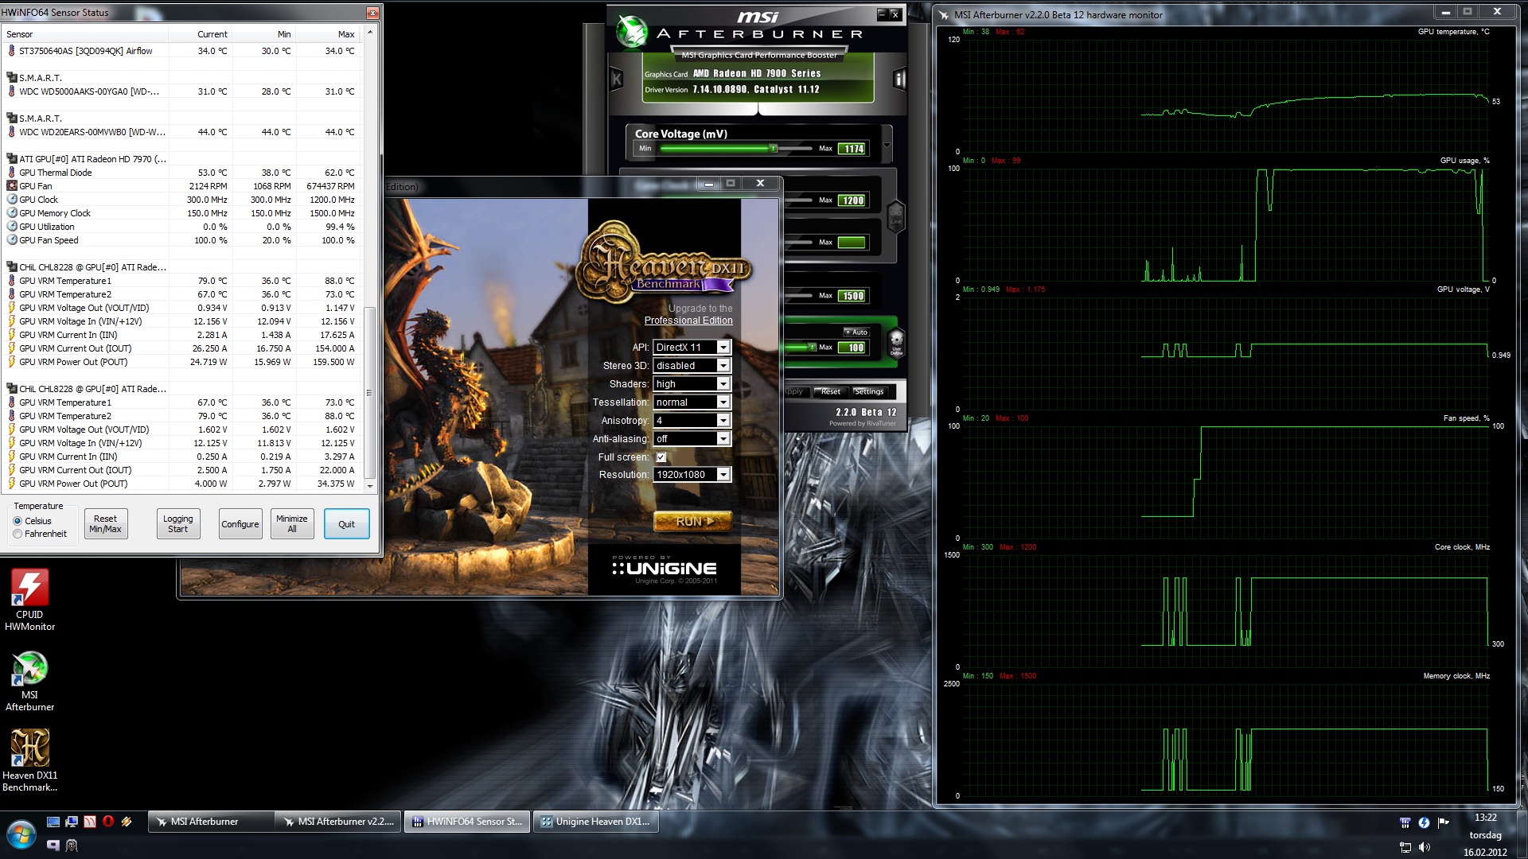Viewport: 1528px width, 859px height.
Task: Click the Action Center flag tray icon
Action: [1443, 822]
